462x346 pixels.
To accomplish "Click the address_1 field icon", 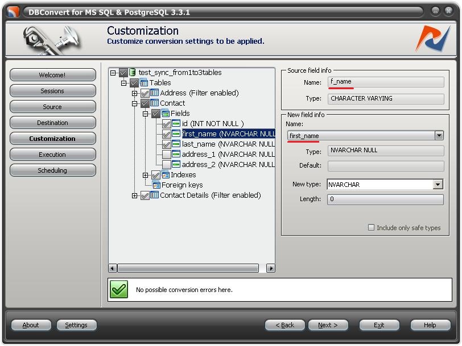I will [176, 154].
